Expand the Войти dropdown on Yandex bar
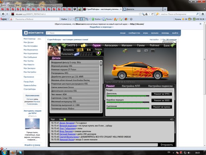Viewport: 206px width, 155px height. pyautogui.click(x=102, y=19)
